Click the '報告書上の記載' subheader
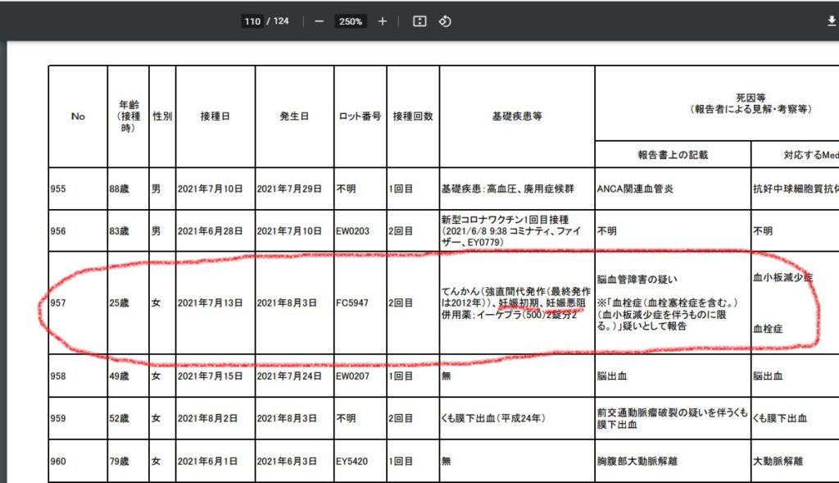The width and height of the screenshot is (839, 483). pyautogui.click(x=673, y=155)
